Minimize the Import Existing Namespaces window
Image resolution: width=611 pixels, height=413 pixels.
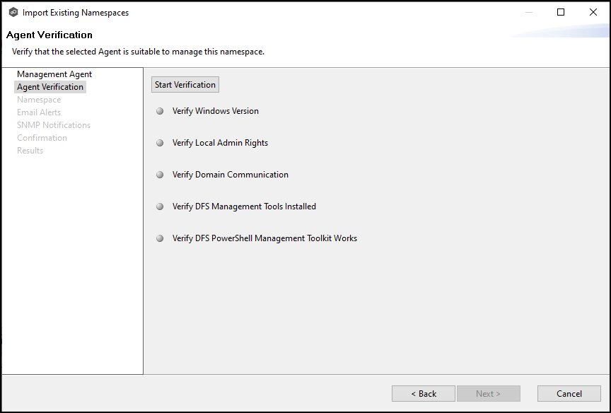[x=528, y=12]
